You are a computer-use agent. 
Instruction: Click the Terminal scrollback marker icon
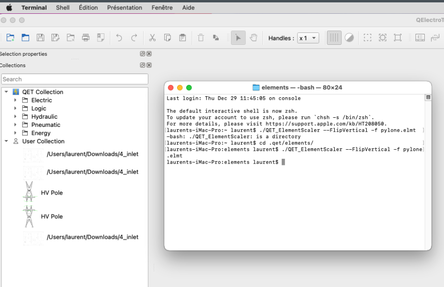(x=428, y=98)
